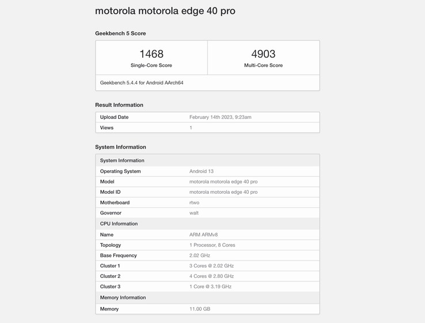Click the Model ID row
Image resolution: width=425 pixels, height=323 pixels.
pyautogui.click(x=207, y=192)
